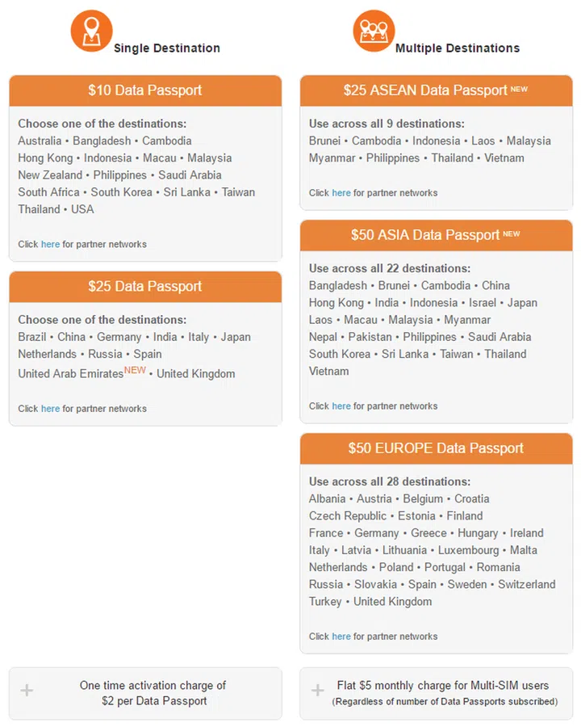Choose the $50 EUROPE Data Passport header

tap(436, 448)
